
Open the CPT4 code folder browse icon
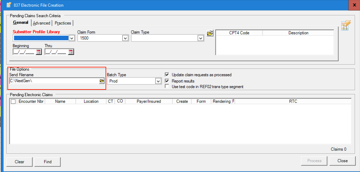[210, 33]
